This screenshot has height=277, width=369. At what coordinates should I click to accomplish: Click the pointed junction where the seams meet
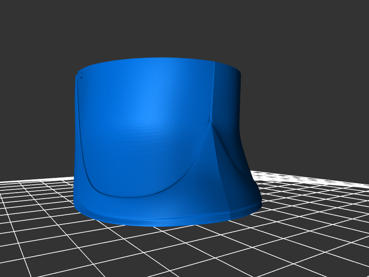(x=210, y=121)
